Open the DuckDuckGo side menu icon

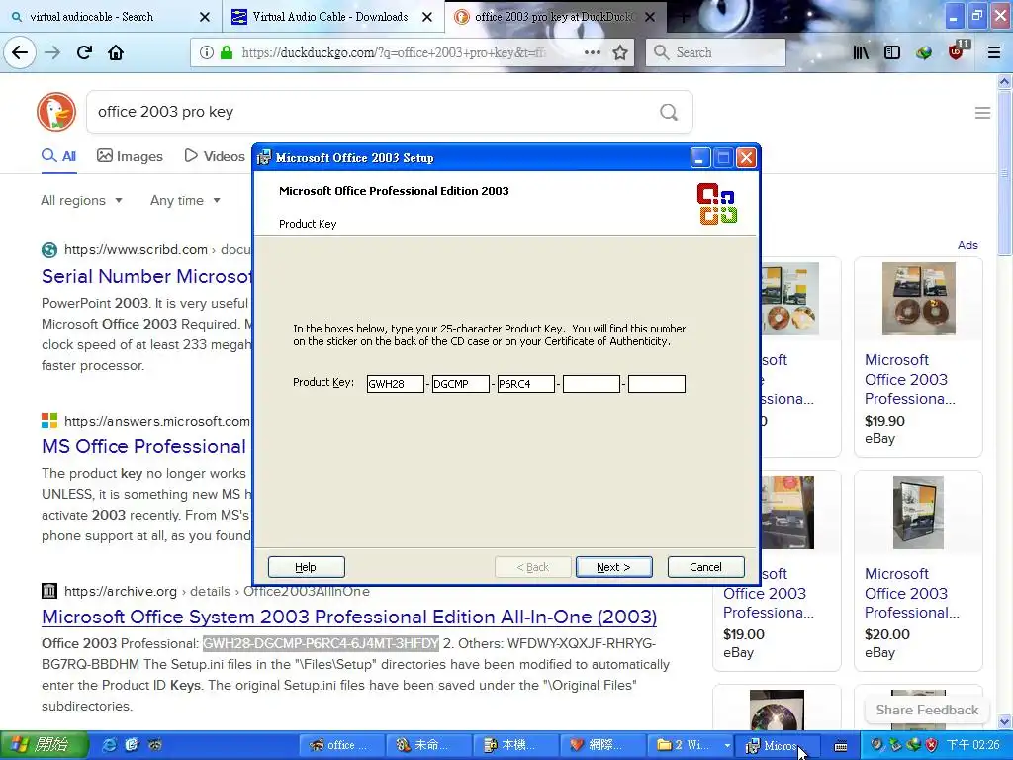(x=982, y=113)
